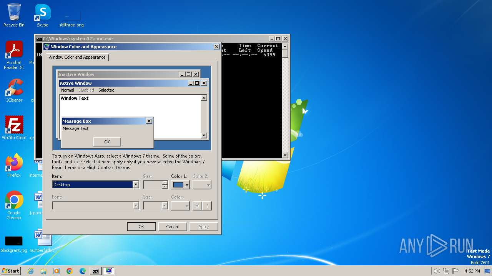Open the network status tray icon
This screenshot has height=276, width=492.
pos(446,271)
